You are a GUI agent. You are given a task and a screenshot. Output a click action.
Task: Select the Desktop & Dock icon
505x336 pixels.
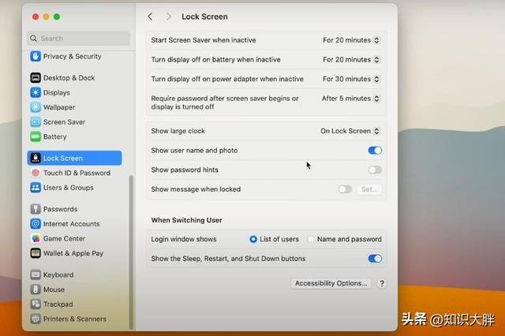[x=36, y=77]
